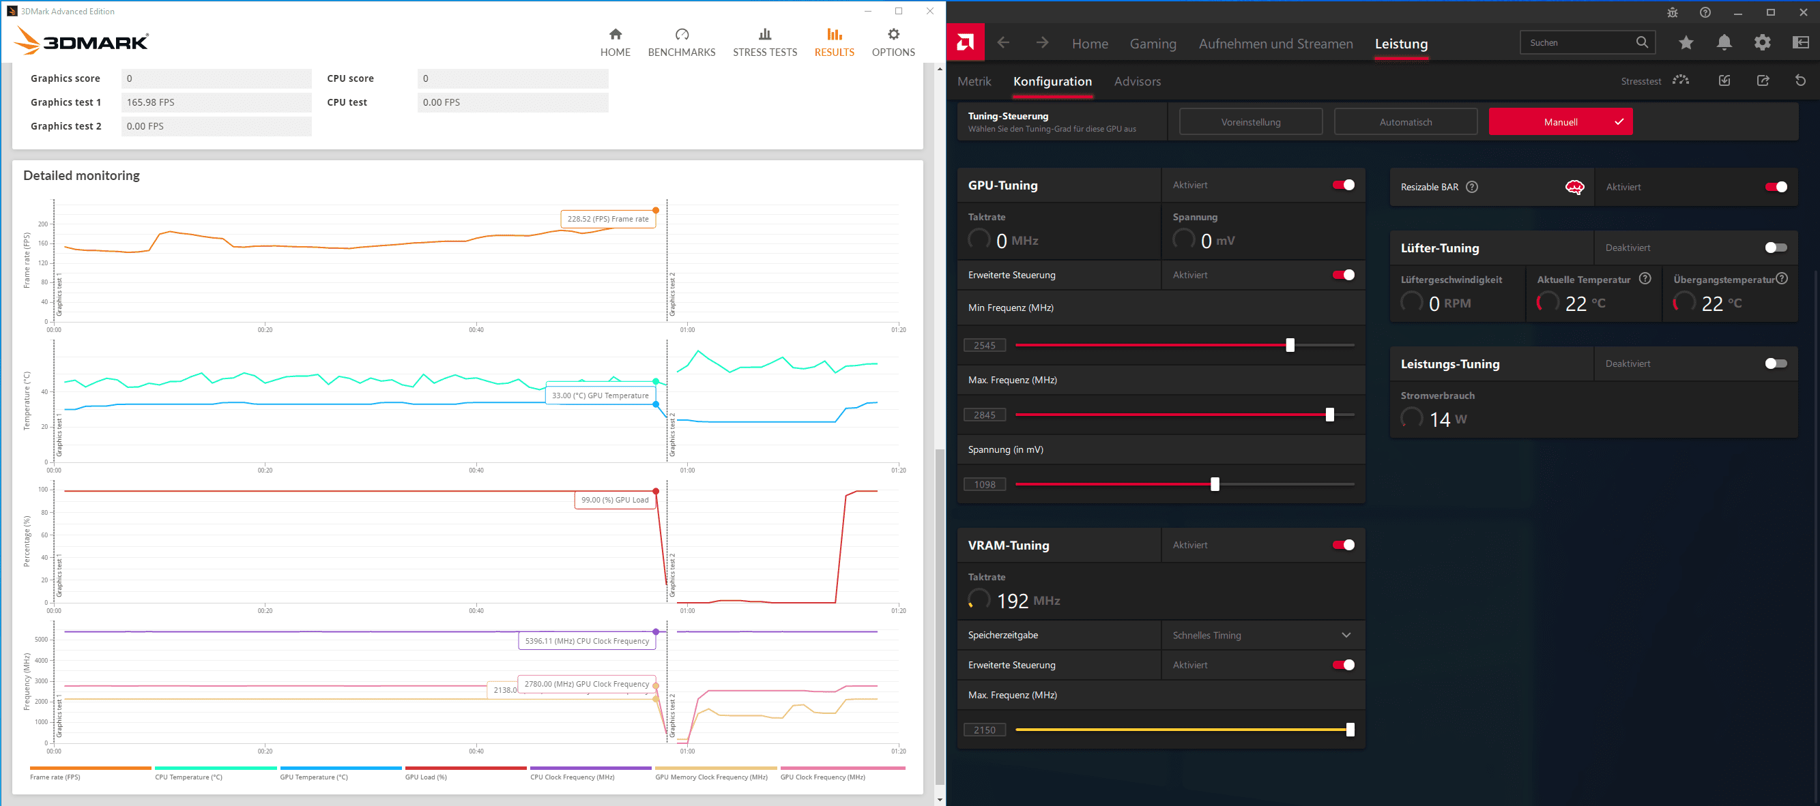Click Min Frequenz value field 2545
This screenshot has width=1820, height=806.
tap(984, 345)
